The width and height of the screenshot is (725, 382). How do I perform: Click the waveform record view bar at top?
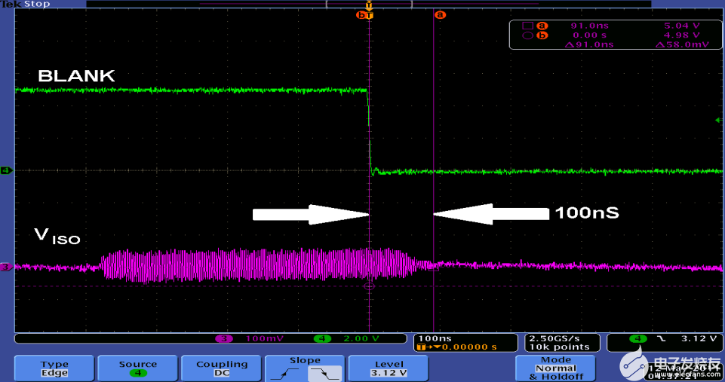click(x=368, y=4)
